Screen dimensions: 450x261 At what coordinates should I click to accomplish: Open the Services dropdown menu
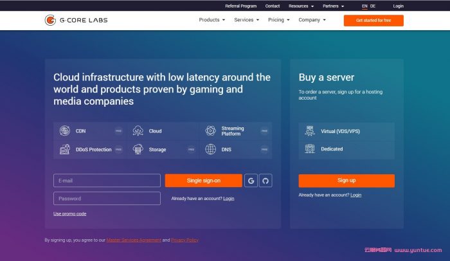246,20
